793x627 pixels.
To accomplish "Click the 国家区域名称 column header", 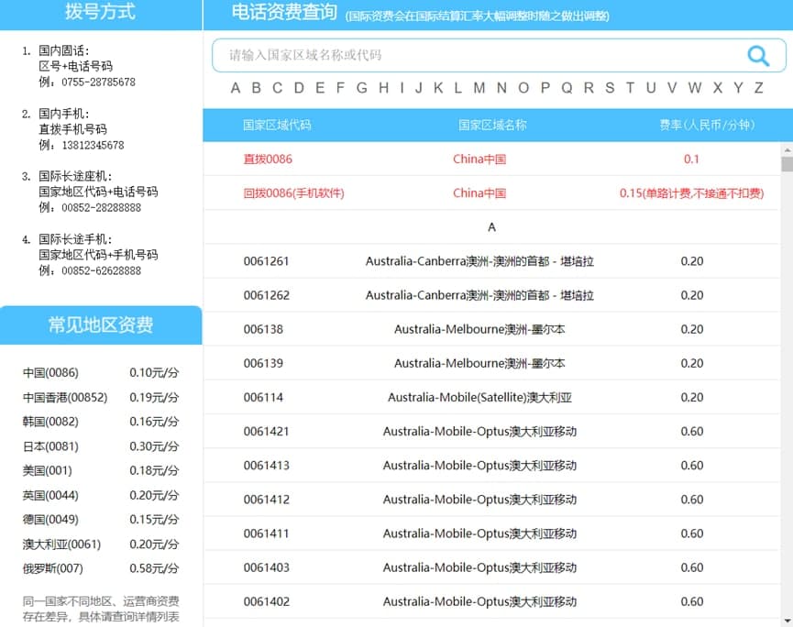I will click(x=492, y=125).
